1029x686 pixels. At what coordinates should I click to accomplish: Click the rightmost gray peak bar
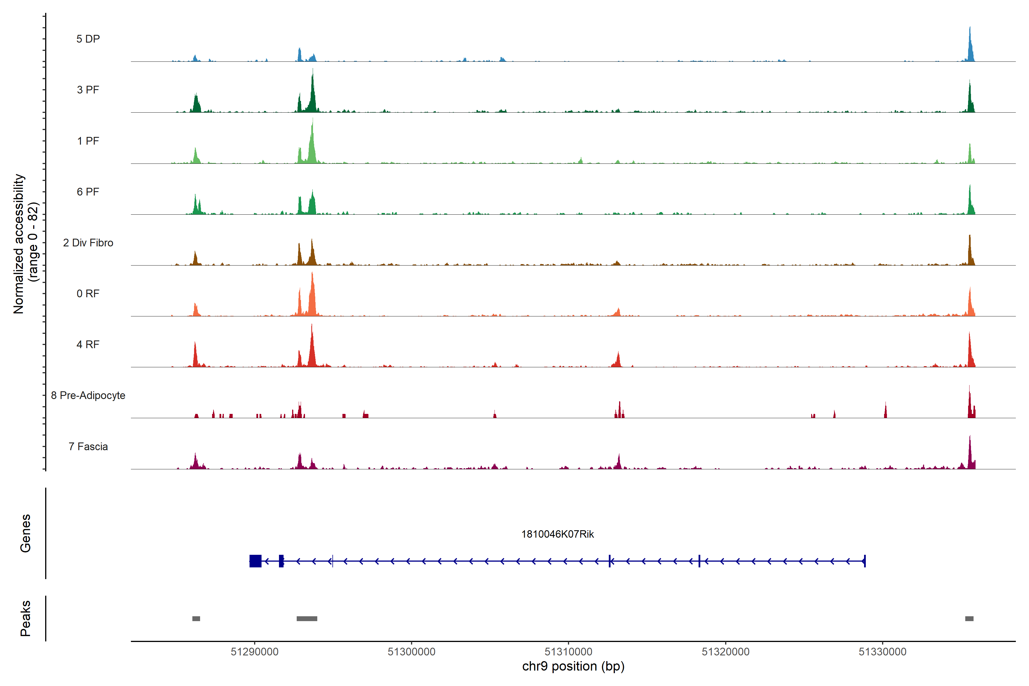pos(969,619)
